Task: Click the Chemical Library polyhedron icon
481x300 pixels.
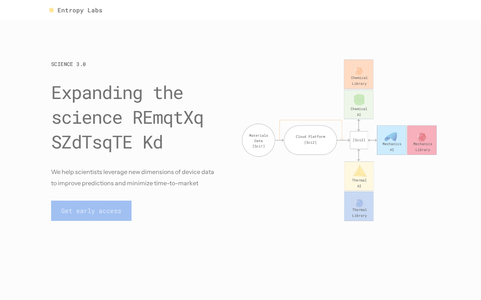Action: pyautogui.click(x=359, y=71)
